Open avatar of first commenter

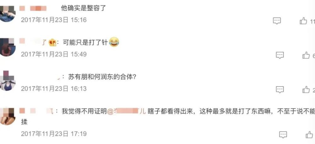click(8, 13)
